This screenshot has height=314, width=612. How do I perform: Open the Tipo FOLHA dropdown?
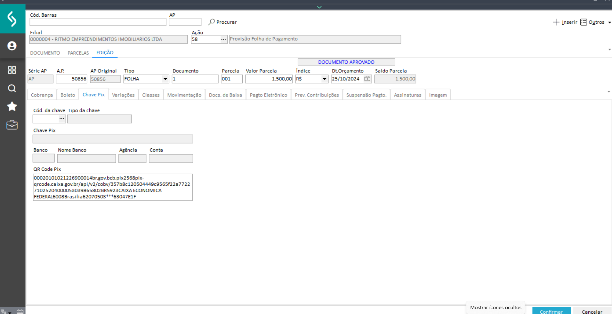165,79
